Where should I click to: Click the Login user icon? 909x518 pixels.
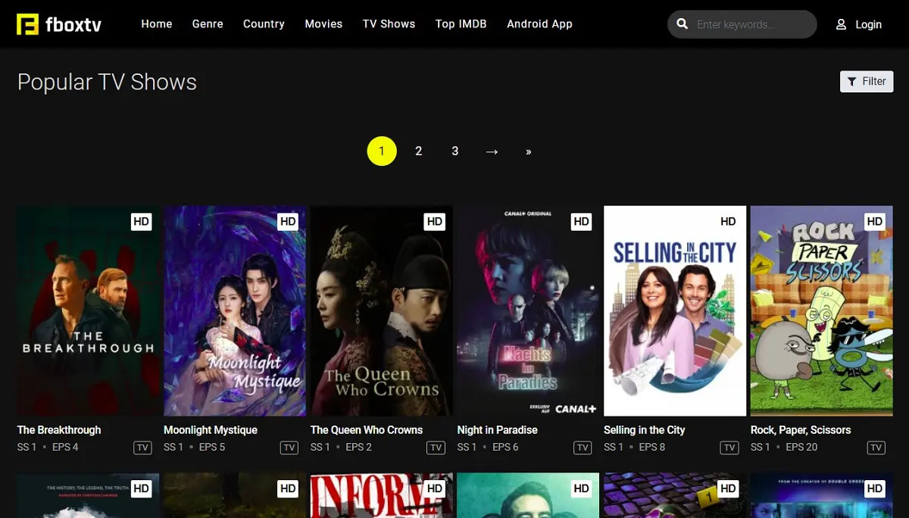(841, 24)
